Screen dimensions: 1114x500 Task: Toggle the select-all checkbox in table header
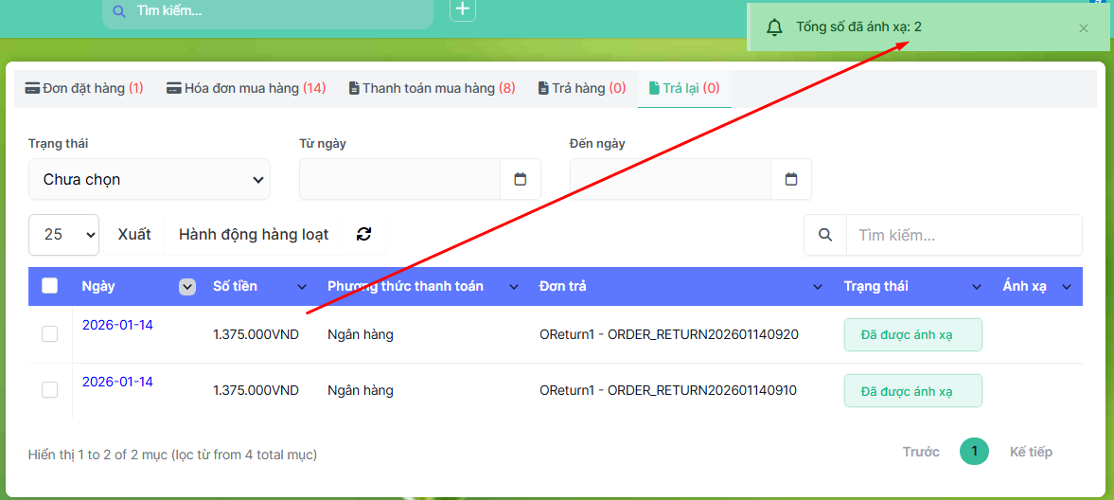coord(50,286)
